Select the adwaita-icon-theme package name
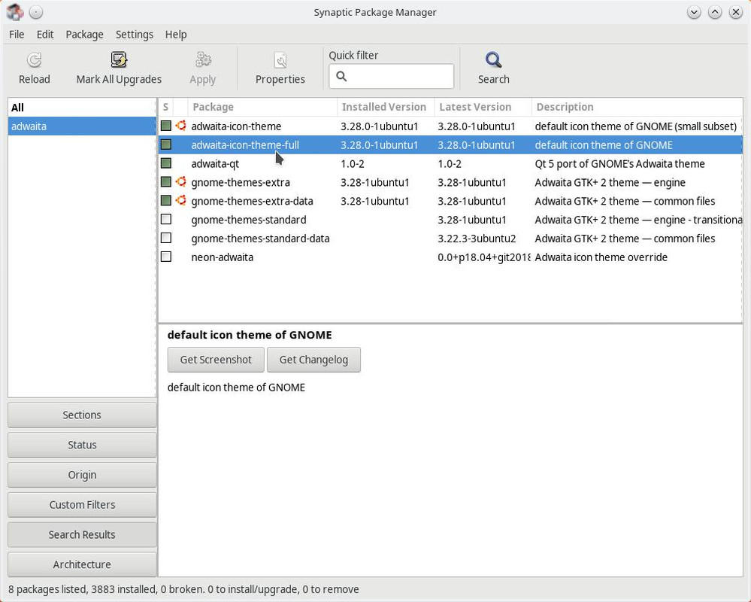The image size is (751, 602). [236, 126]
